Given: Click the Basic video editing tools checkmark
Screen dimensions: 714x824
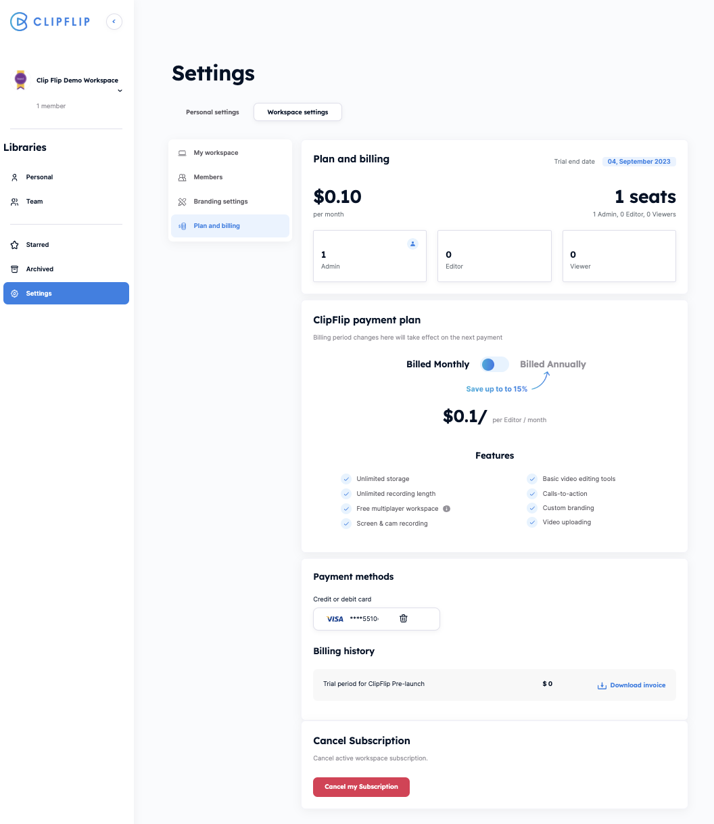Looking at the screenshot, I should [532, 479].
